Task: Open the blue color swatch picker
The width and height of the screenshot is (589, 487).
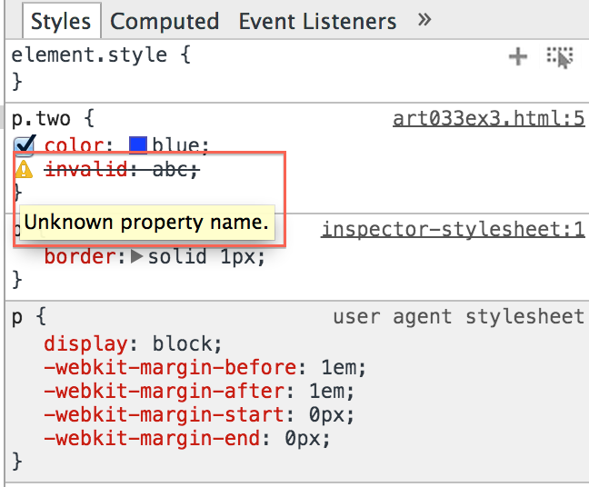Action: point(138,145)
